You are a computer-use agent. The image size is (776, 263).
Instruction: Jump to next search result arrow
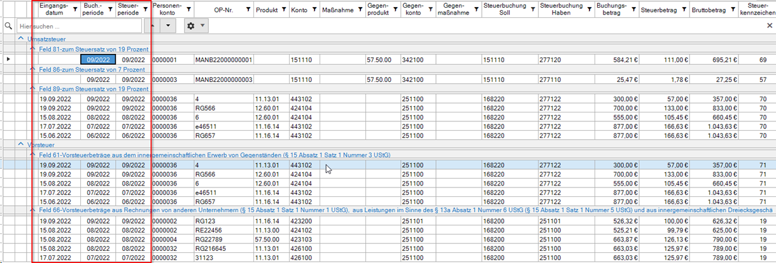168,26
